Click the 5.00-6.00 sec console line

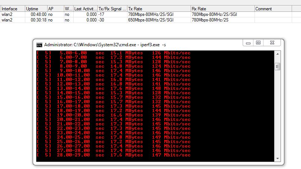pyautogui.click(x=114, y=53)
